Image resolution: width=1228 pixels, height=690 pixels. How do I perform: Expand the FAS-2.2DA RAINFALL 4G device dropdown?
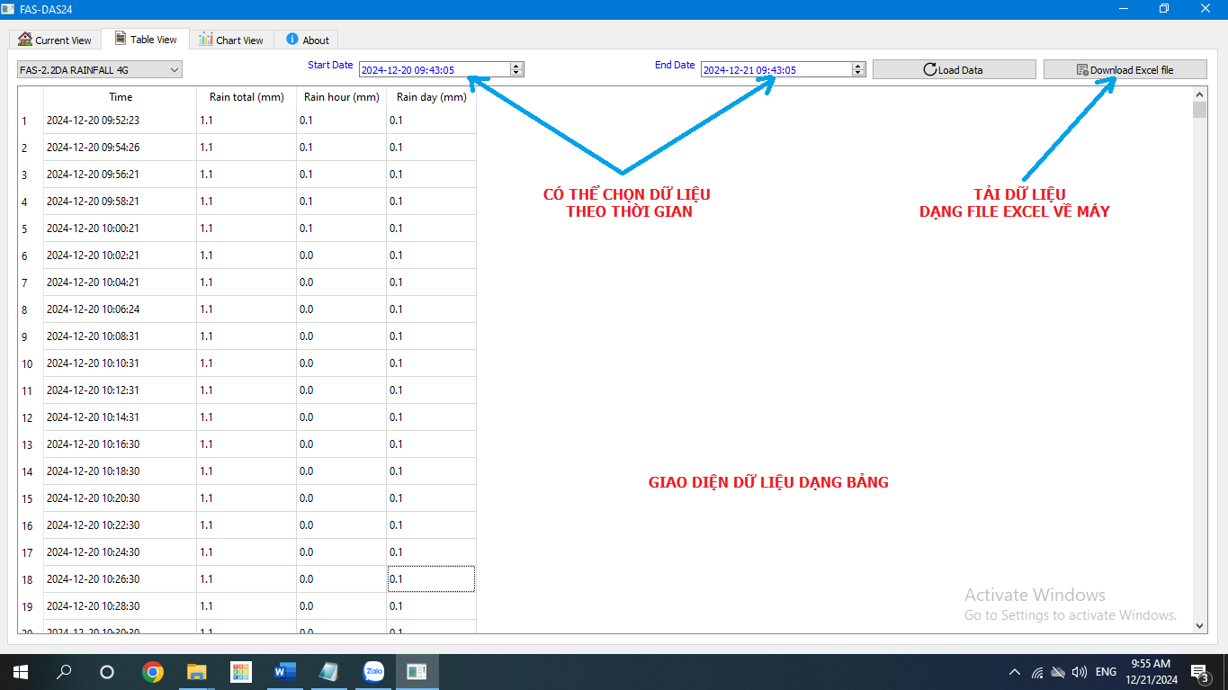click(99, 69)
